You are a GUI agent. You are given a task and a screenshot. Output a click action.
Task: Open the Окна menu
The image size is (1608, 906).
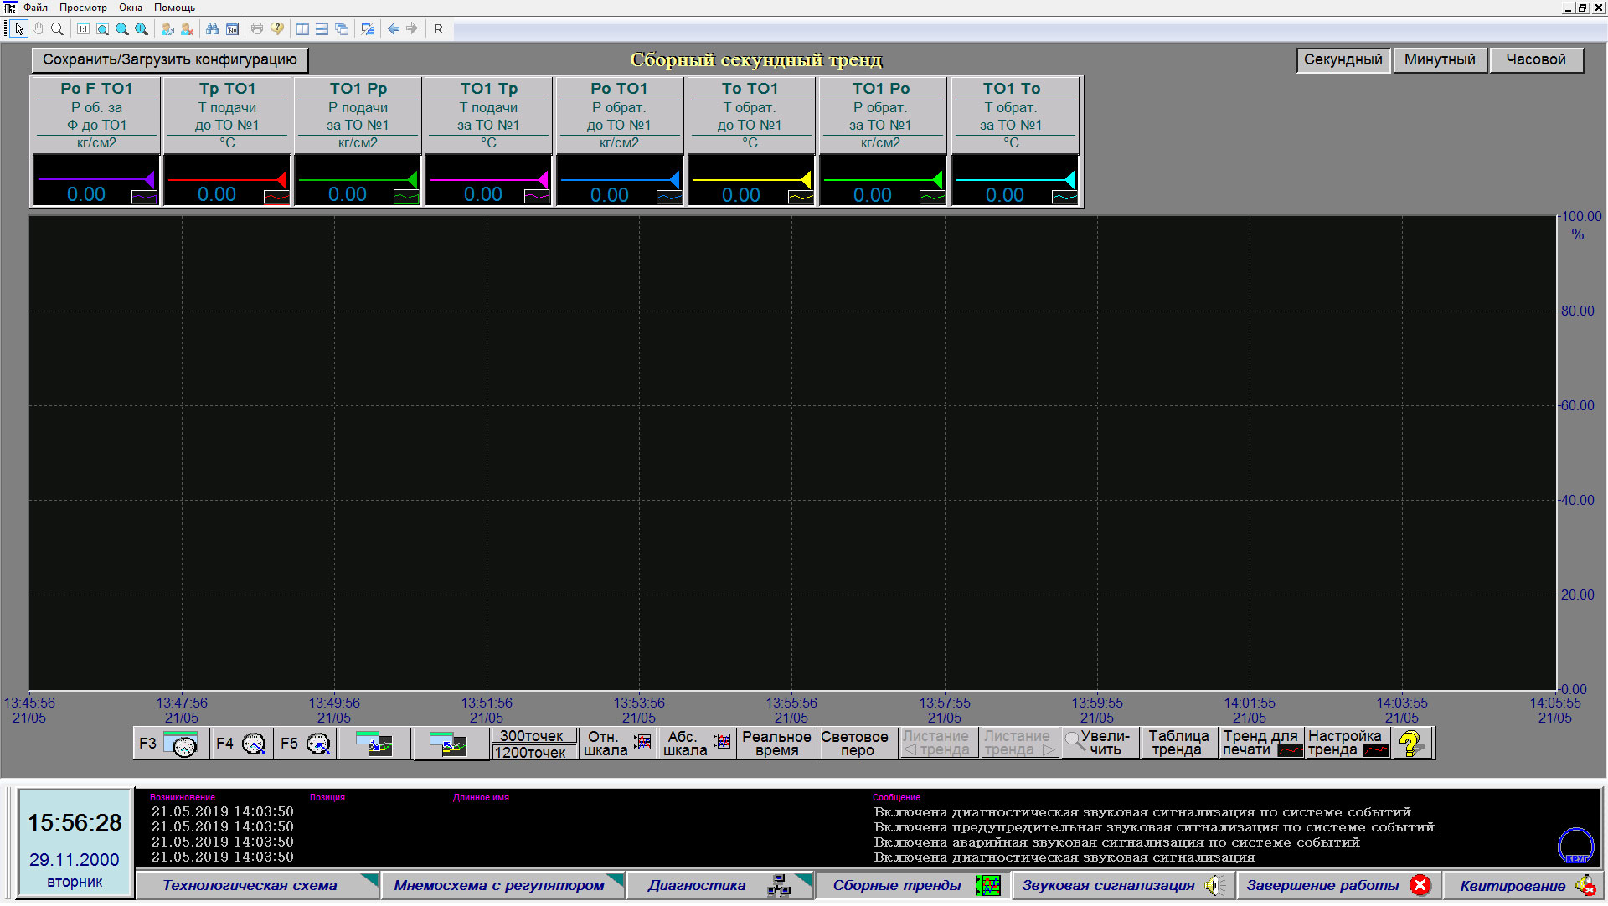[131, 8]
